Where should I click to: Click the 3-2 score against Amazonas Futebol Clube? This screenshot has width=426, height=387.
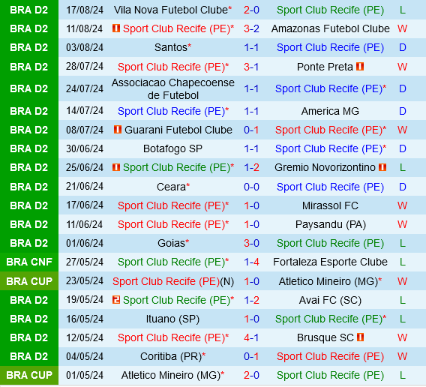(251, 28)
